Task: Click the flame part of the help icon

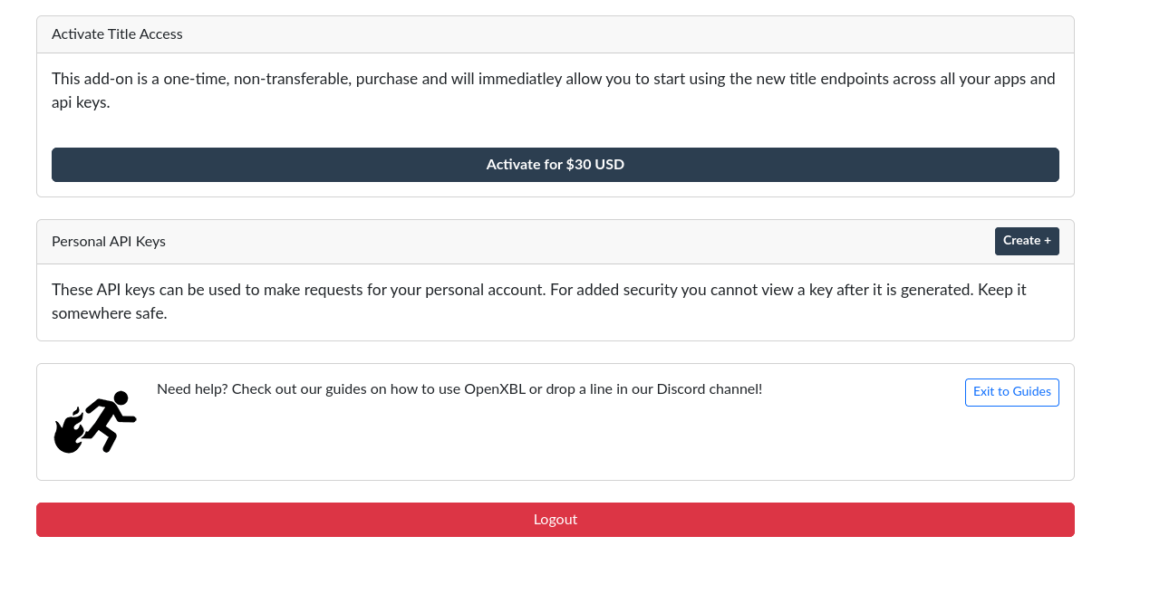Action: click(x=68, y=432)
